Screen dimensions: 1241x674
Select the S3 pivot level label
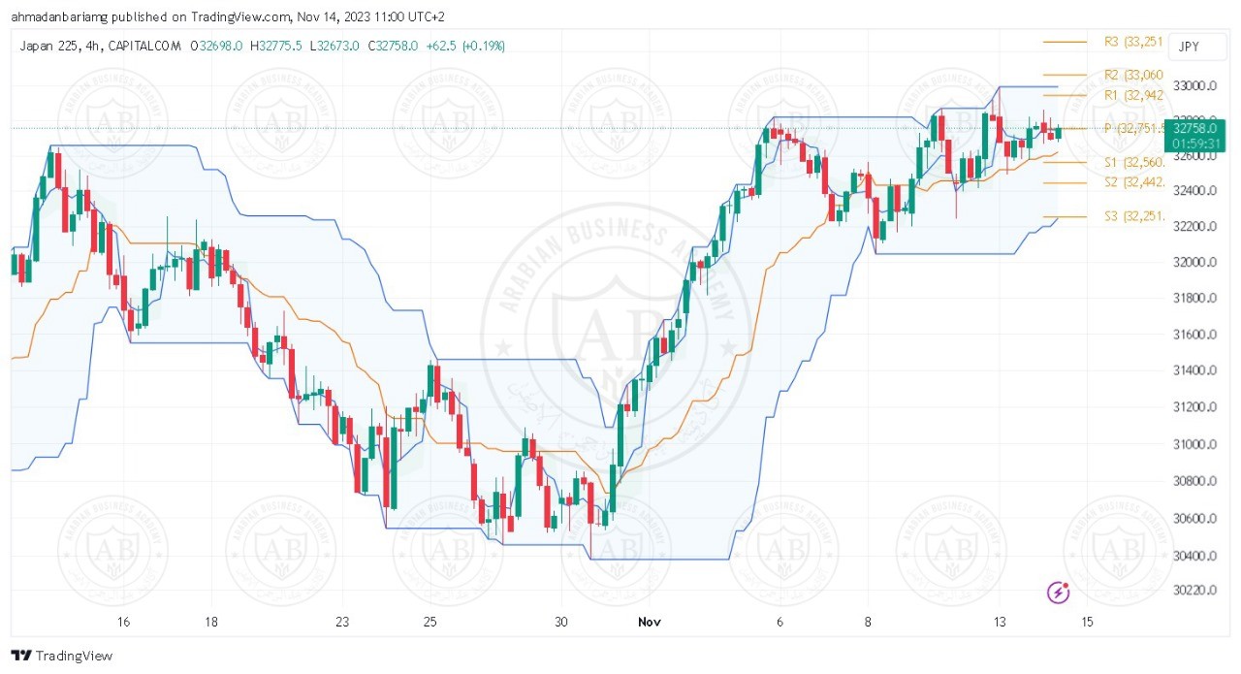click(x=1132, y=216)
